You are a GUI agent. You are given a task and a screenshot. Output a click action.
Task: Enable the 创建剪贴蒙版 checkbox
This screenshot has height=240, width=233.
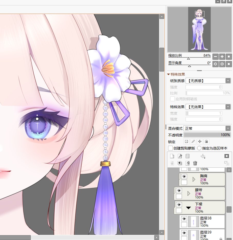pos(170,148)
